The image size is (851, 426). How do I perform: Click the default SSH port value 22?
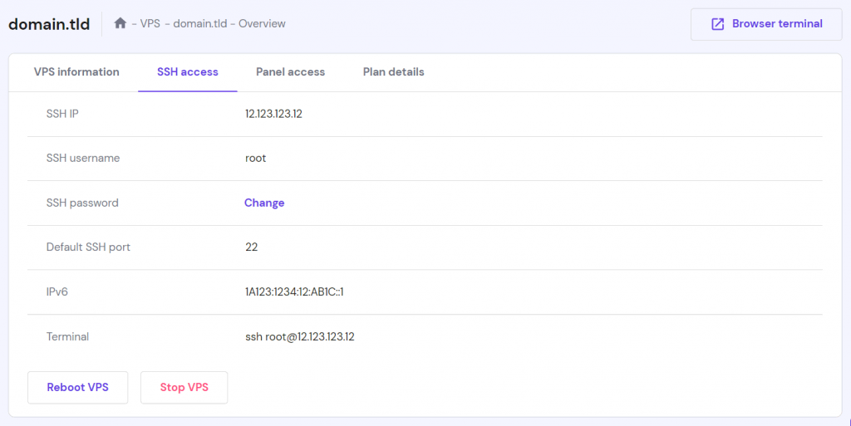click(251, 247)
